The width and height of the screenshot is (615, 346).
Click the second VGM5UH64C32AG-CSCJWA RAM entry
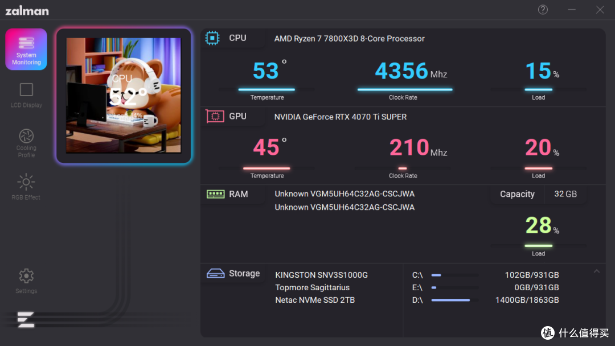tap(345, 207)
